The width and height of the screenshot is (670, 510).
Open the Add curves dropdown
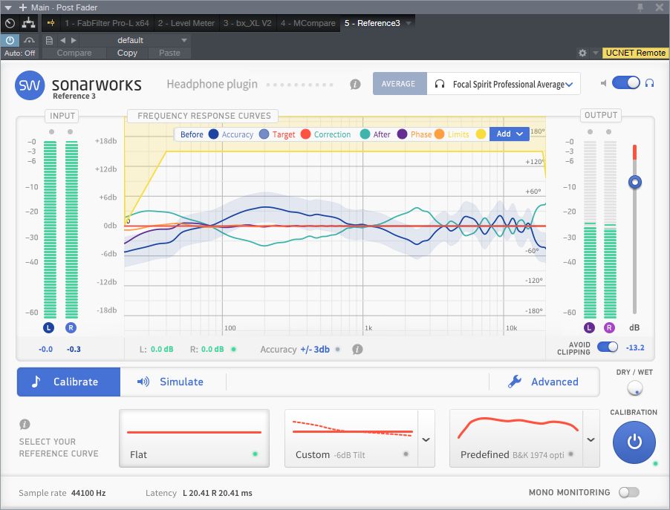coord(510,134)
